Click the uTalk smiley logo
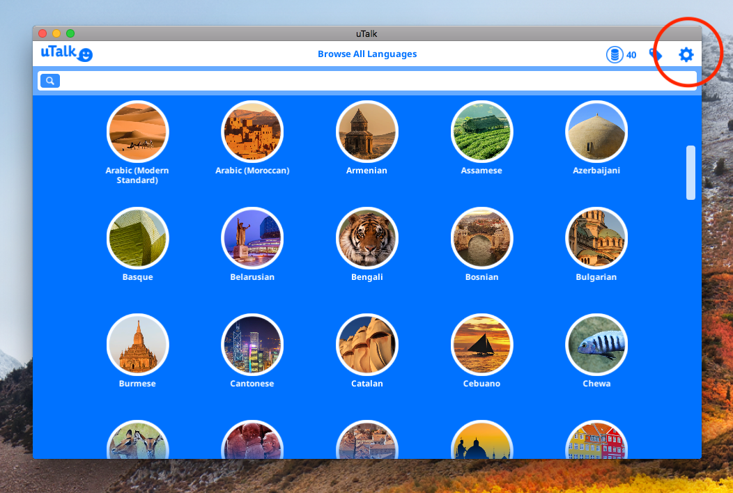Viewport: 733px width, 493px height. (x=67, y=54)
